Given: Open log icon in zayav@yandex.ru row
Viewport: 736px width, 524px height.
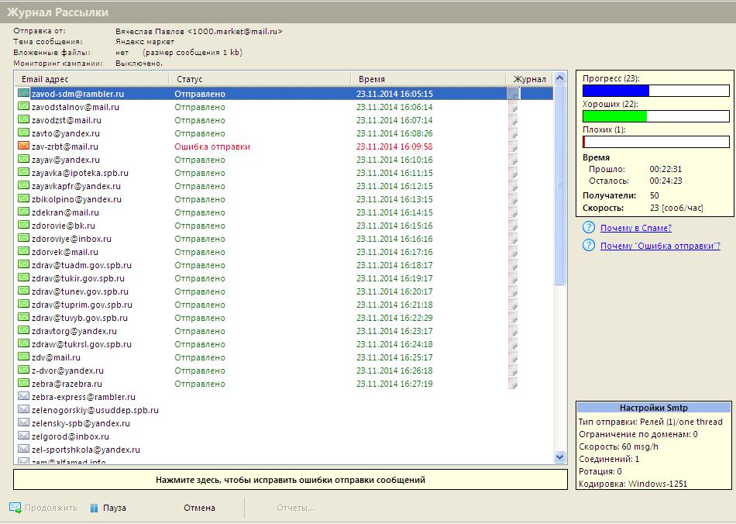Looking at the screenshot, I should (513, 160).
